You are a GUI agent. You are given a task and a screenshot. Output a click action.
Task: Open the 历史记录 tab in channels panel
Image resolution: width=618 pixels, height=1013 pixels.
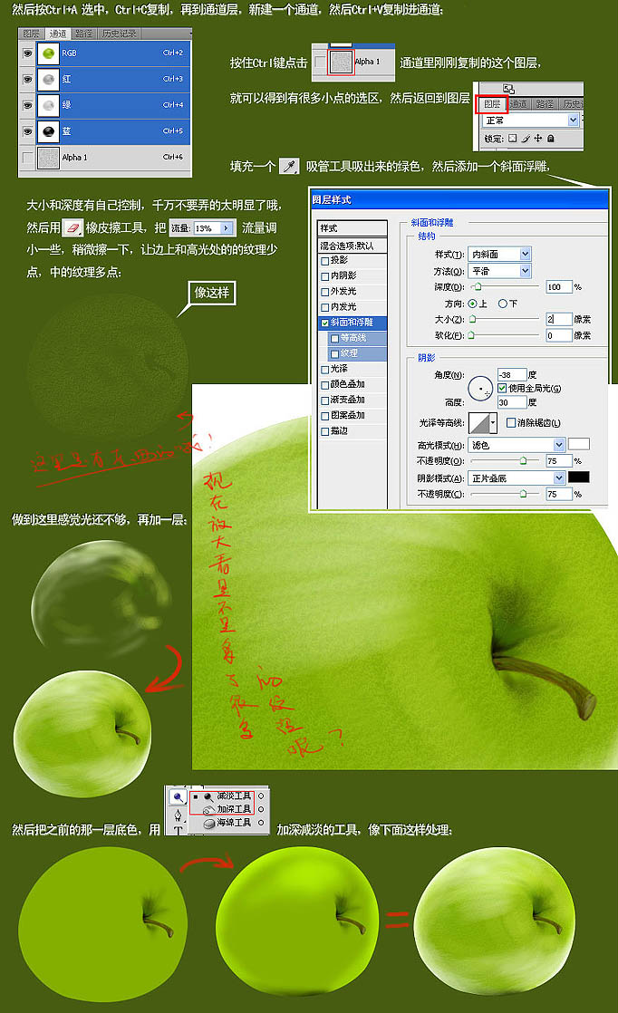[x=119, y=34]
